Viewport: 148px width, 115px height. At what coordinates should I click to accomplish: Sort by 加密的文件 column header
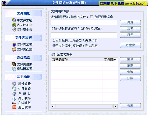(x=76, y=60)
